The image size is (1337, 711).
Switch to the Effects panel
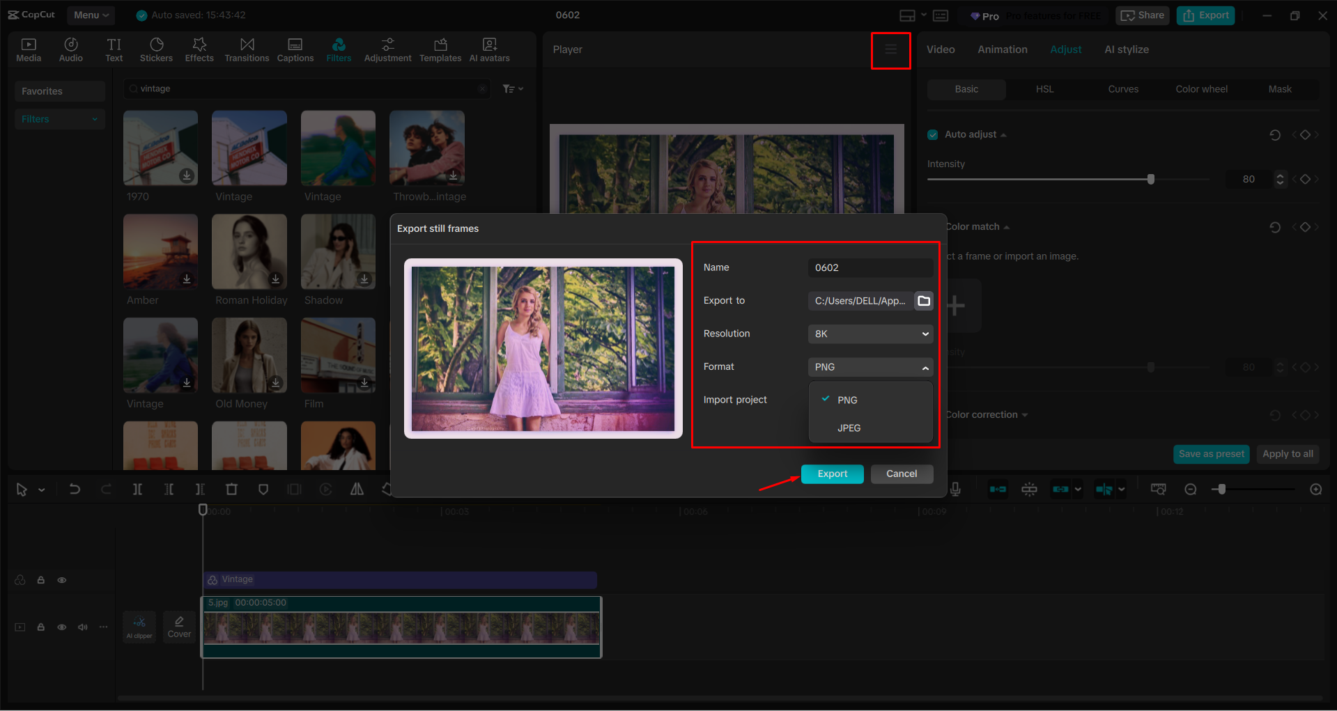pos(199,49)
